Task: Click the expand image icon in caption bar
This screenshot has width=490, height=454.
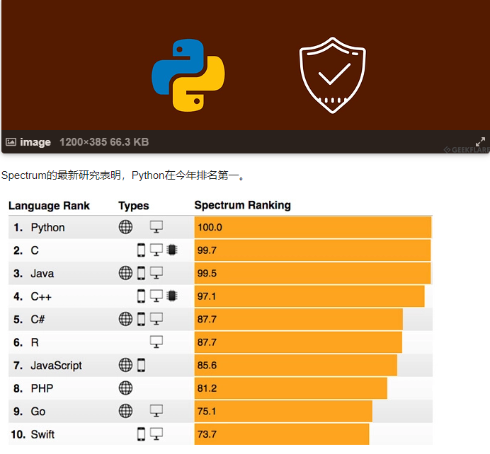Action: pyautogui.click(x=480, y=141)
